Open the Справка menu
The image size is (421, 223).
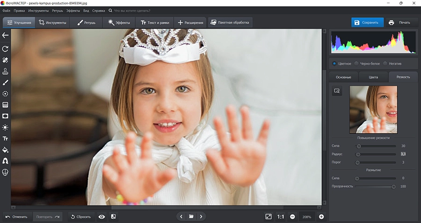click(99, 11)
